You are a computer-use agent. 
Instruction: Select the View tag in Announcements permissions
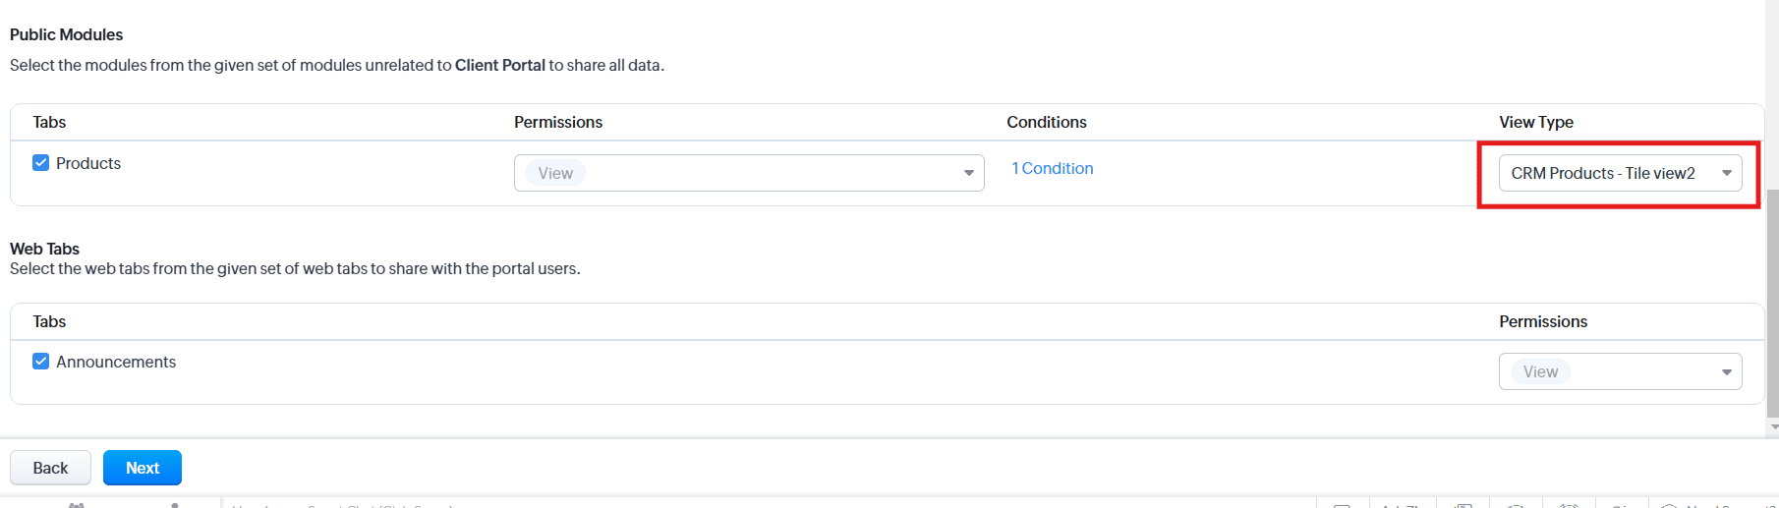(x=1540, y=371)
